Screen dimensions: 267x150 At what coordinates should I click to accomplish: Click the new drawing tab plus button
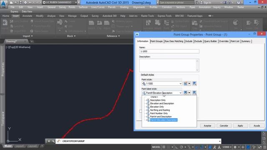coord(32,41)
